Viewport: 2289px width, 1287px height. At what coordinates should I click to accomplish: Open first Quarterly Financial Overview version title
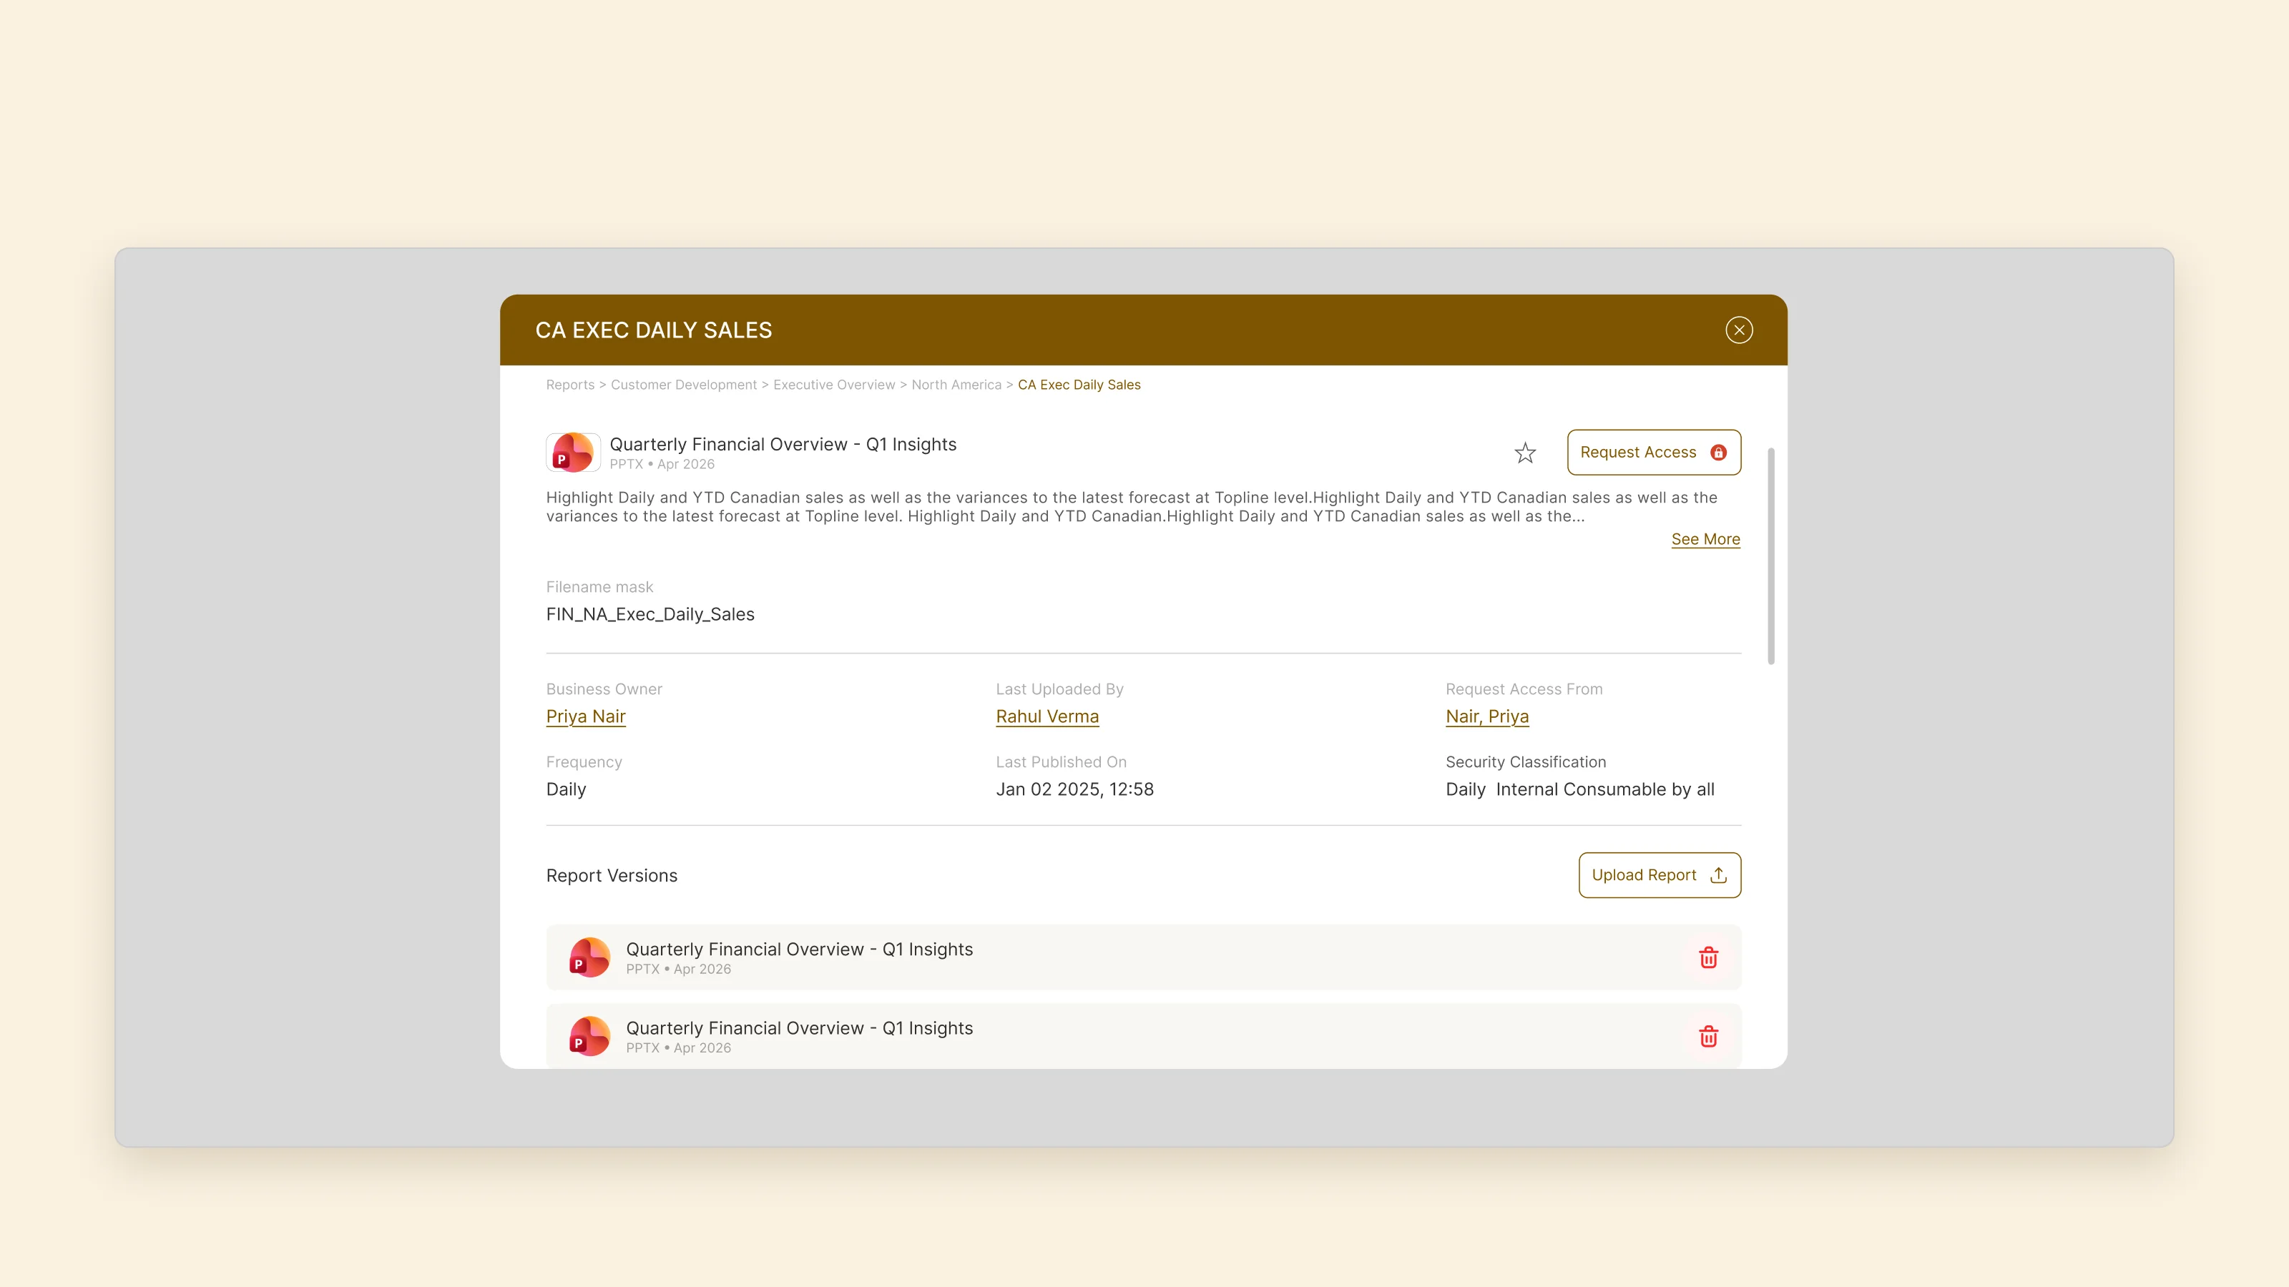(x=799, y=949)
